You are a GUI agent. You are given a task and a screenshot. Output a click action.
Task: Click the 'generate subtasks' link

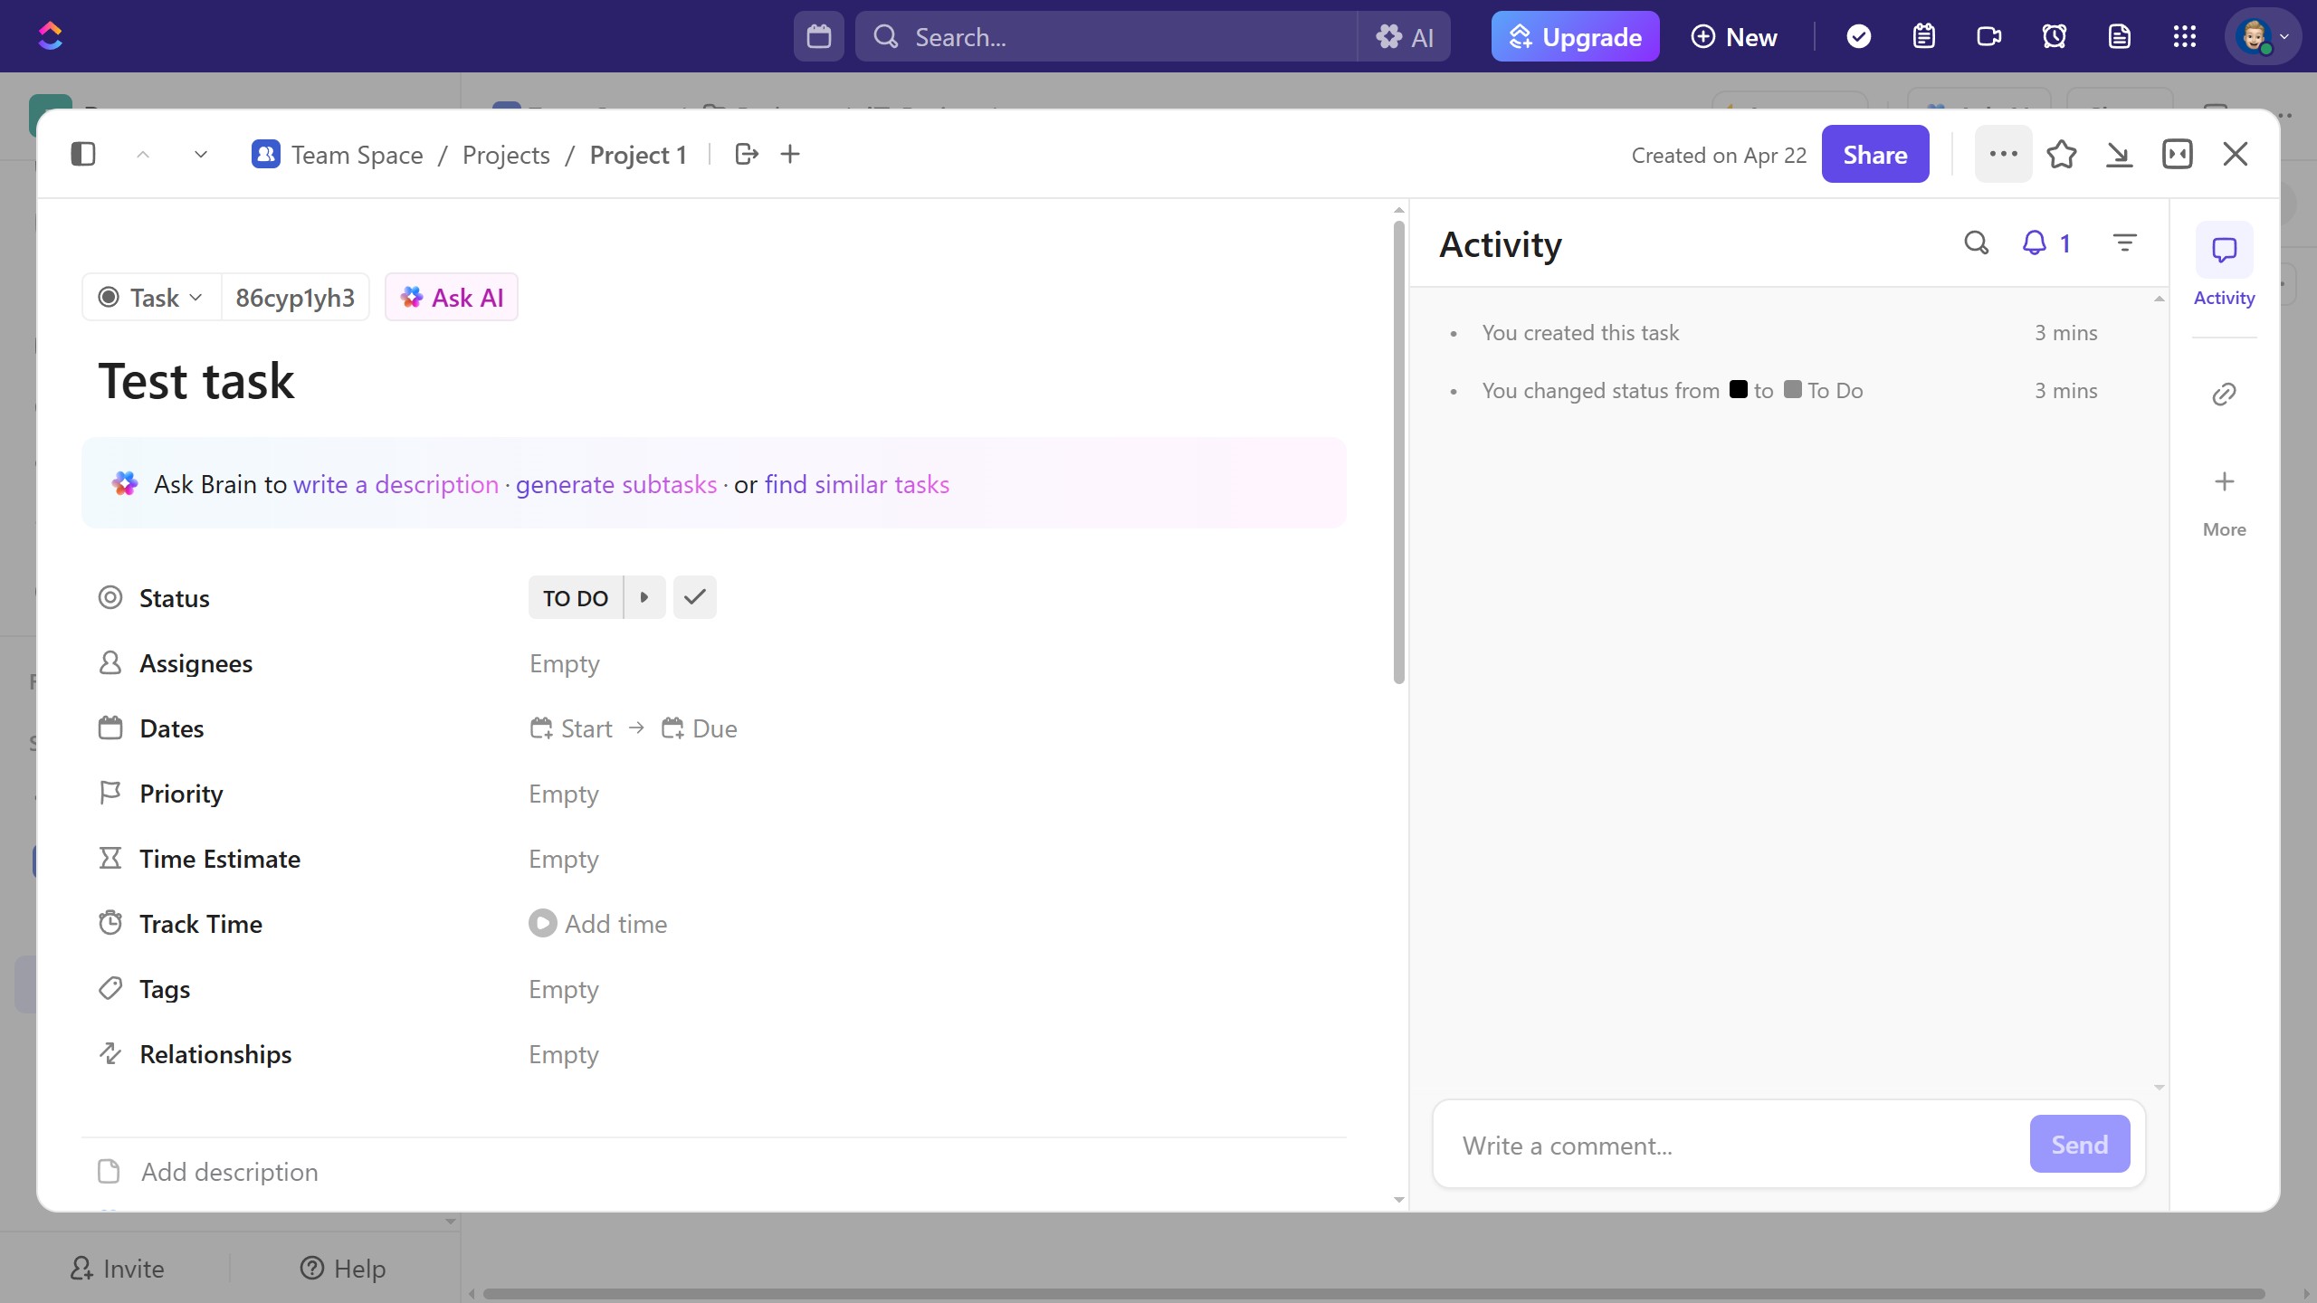(x=615, y=485)
